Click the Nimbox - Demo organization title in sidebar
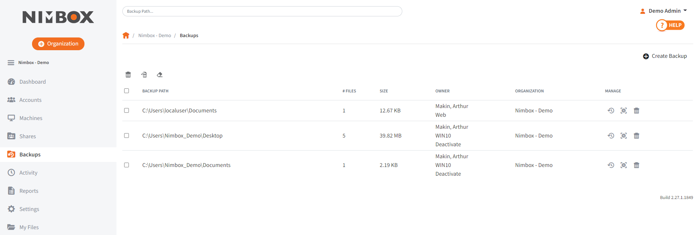699x235 pixels. [33, 63]
